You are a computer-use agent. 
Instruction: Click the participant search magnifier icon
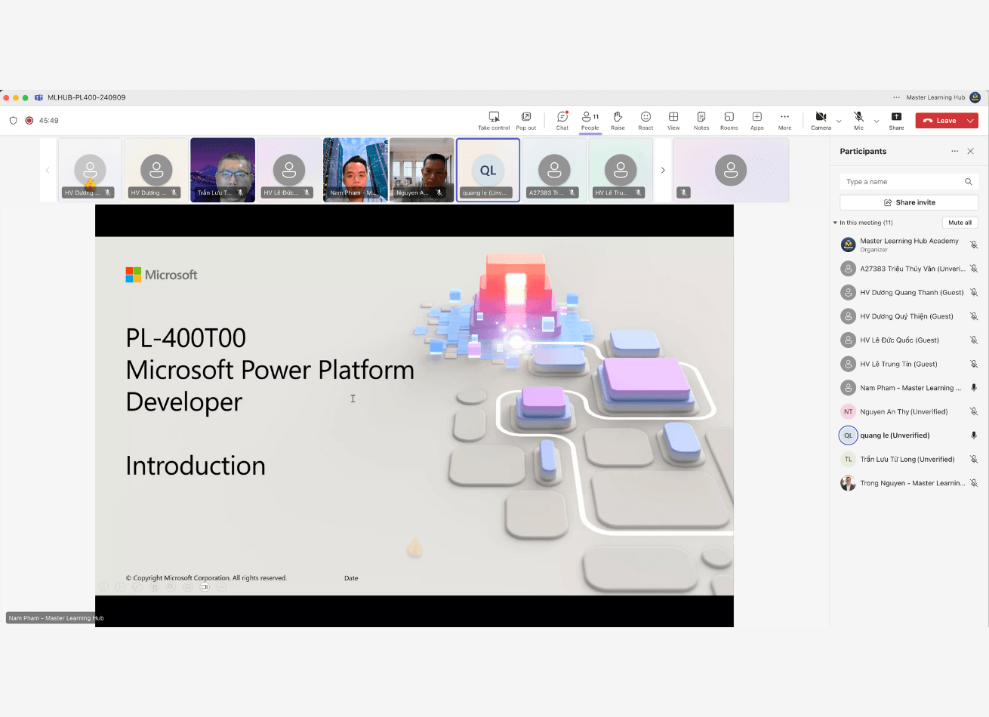(969, 182)
